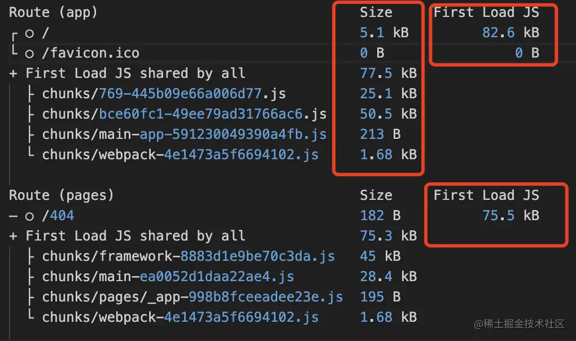Click the circle icon beside /favicon.ico

coord(29,54)
